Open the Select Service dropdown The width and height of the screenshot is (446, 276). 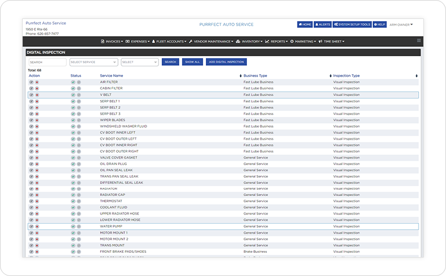pos(94,62)
